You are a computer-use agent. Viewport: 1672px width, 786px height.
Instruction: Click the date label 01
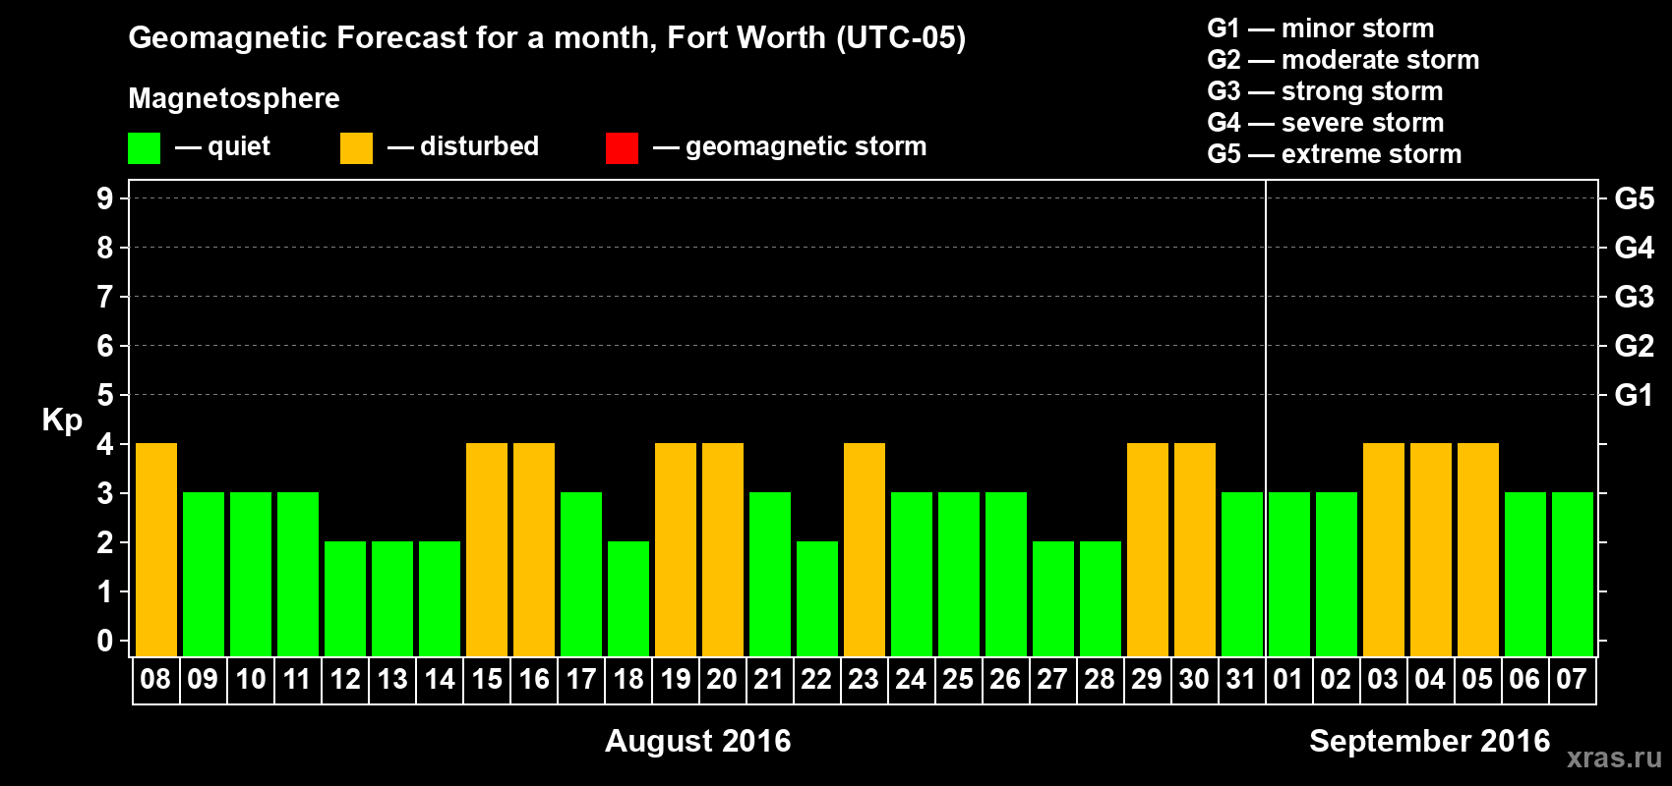[1288, 680]
